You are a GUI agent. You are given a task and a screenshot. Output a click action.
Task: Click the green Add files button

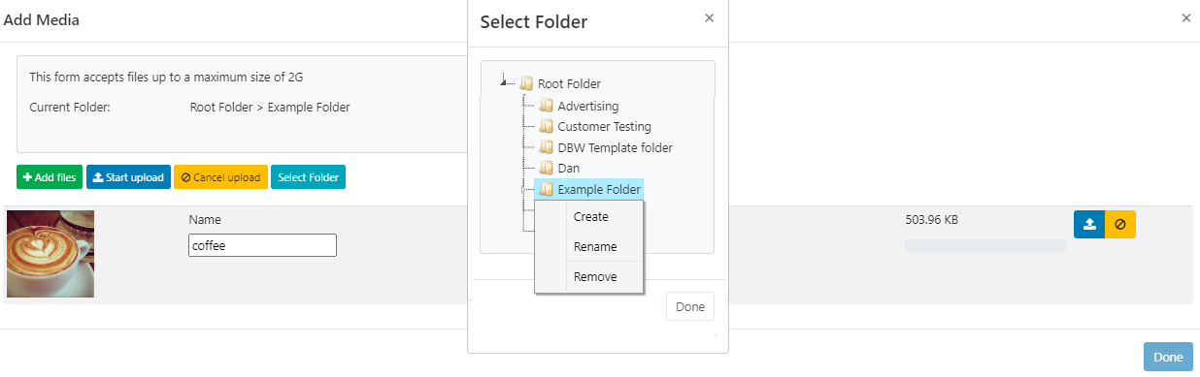(50, 177)
